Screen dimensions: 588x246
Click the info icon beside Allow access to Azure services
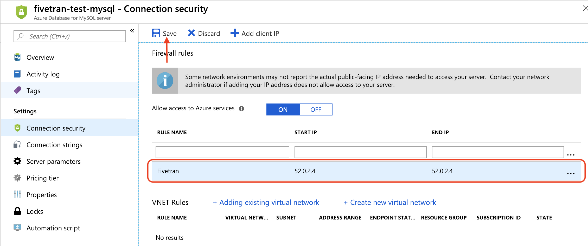[241, 109]
